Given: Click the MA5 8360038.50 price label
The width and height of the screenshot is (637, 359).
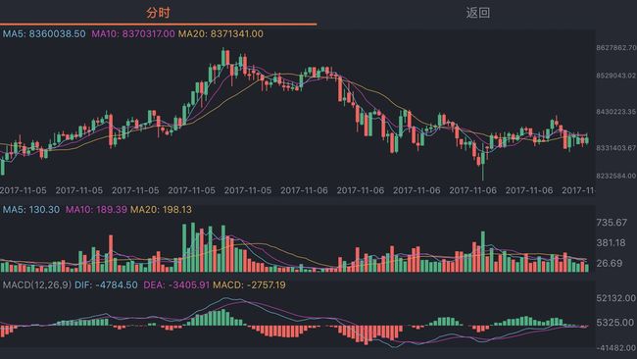Looking at the screenshot, I should tap(44, 33).
